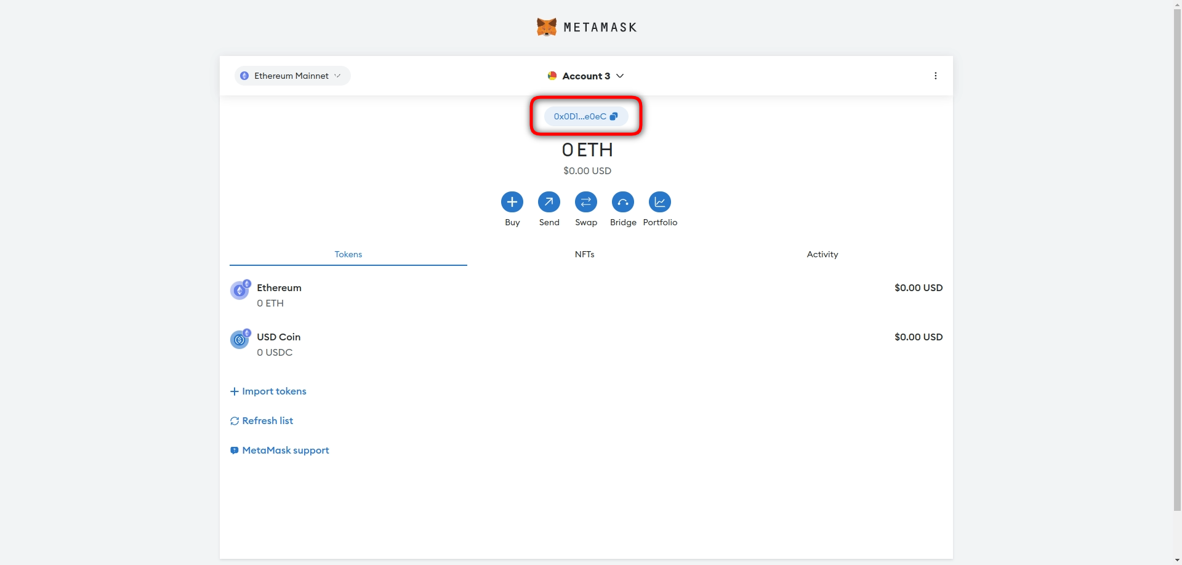Copy address 0x0D1...e0eC

(586, 116)
